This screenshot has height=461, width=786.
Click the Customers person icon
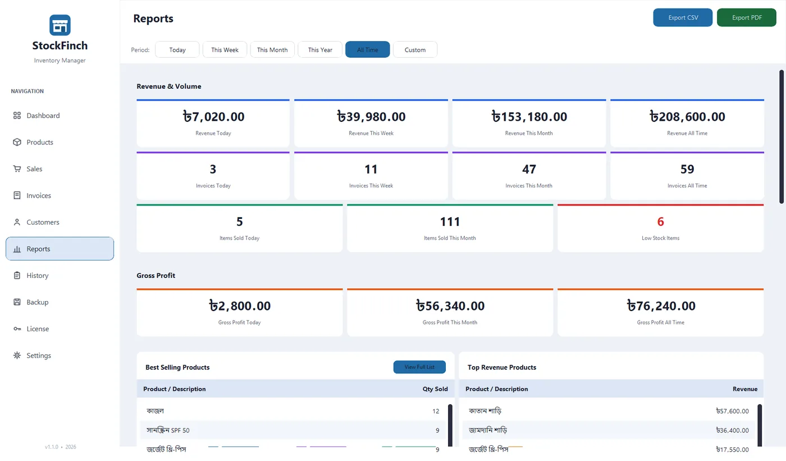click(x=17, y=222)
